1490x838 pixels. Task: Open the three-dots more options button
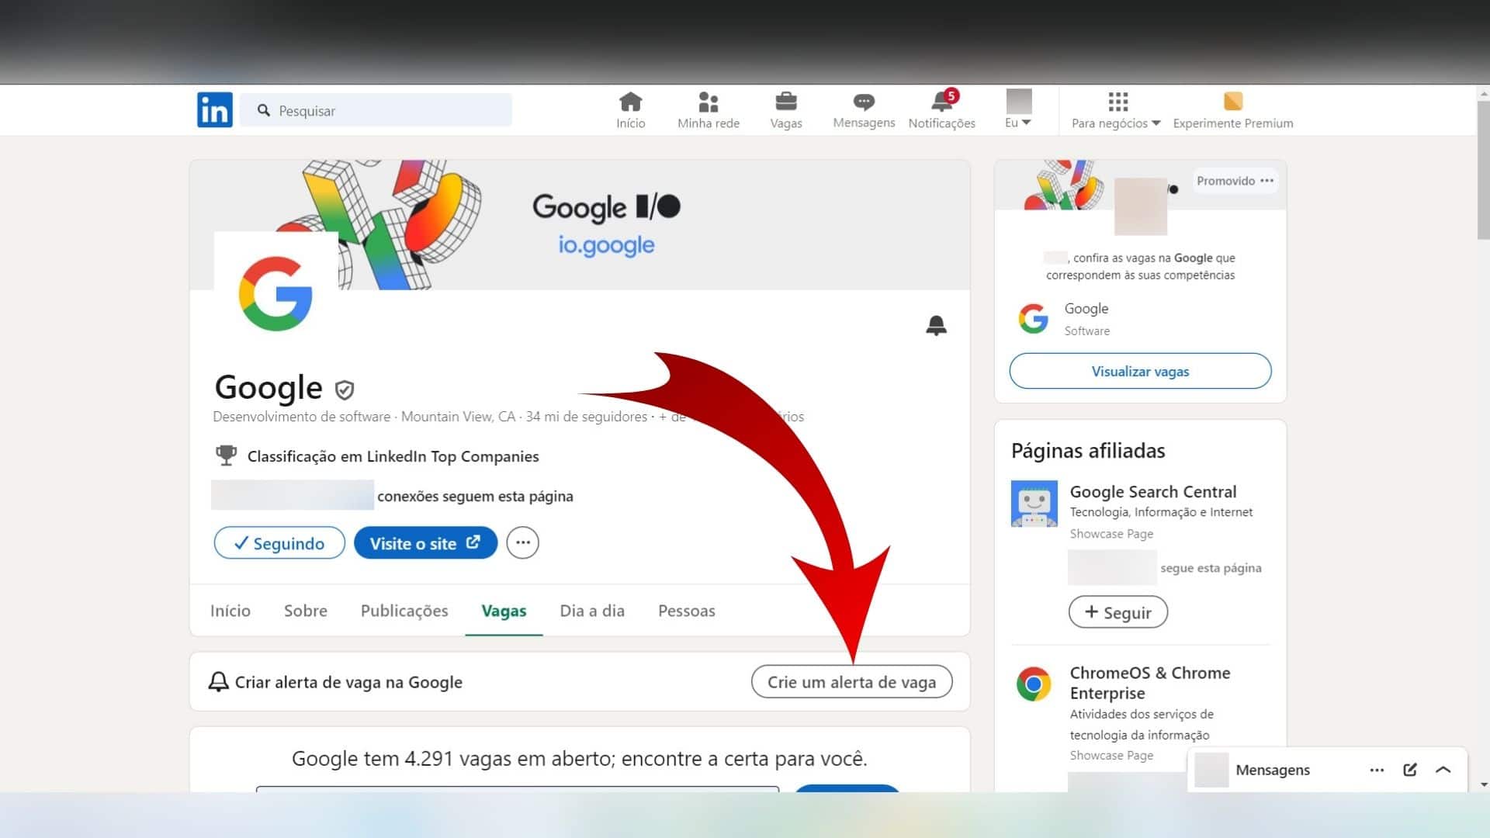[522, 542]
